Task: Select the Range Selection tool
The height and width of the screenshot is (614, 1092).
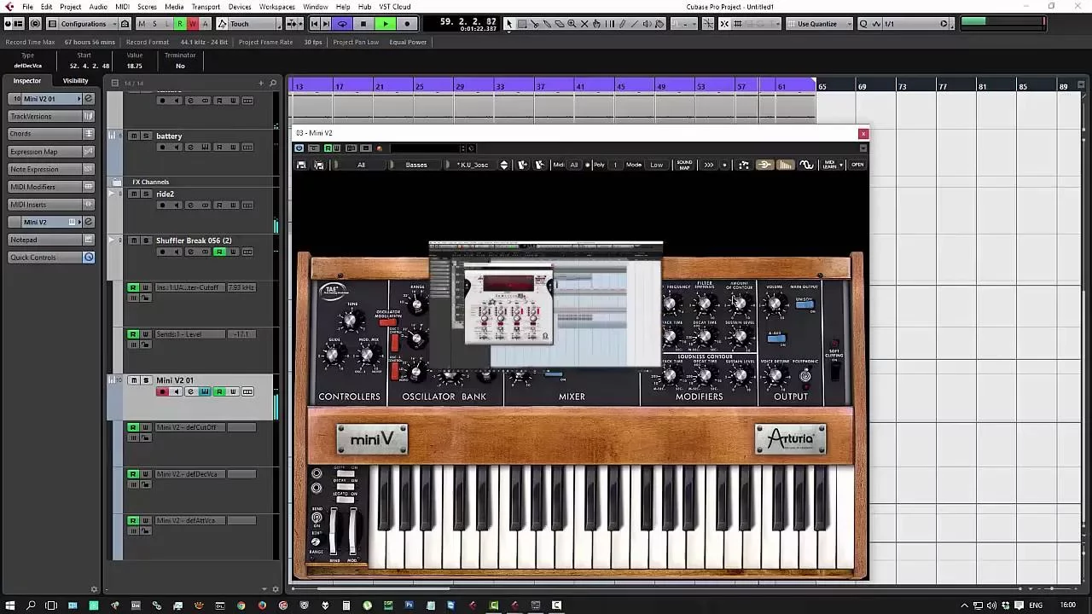Action: tap(522, 24)
